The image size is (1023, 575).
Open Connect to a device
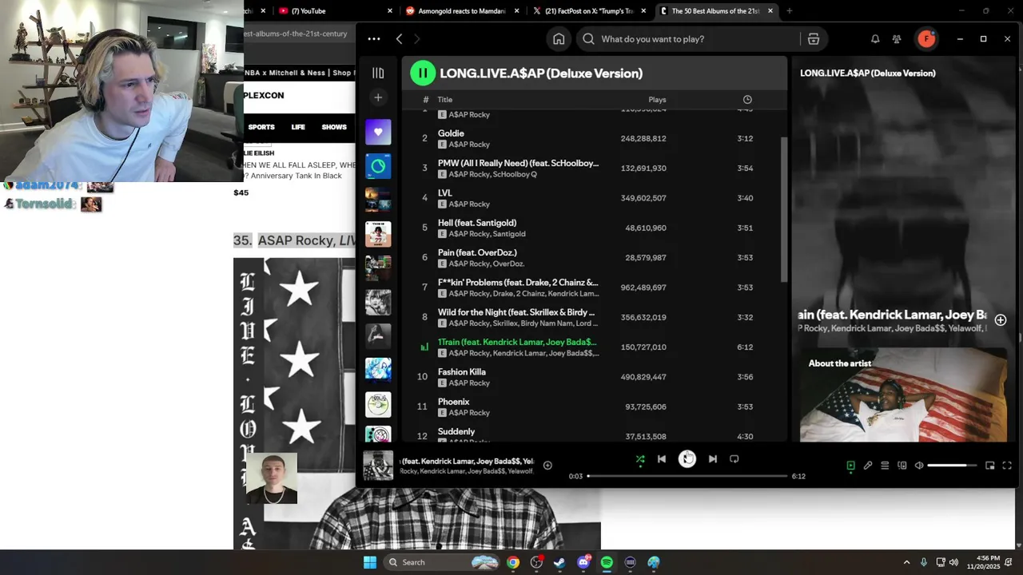click(x=902, y=466)
